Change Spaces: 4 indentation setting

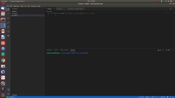click(148, 97)
